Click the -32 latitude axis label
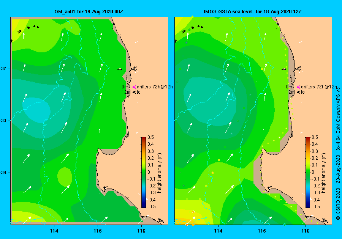The height and width of the screenshot is (239, 342). click(x=3, y=69)
